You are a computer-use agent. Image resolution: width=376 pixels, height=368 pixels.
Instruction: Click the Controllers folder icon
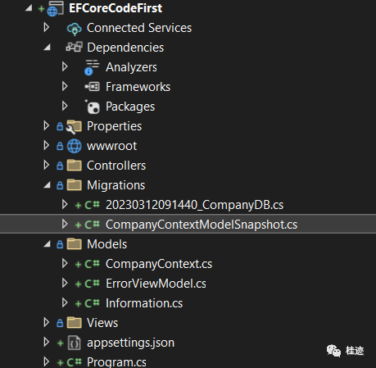point(75,166)
